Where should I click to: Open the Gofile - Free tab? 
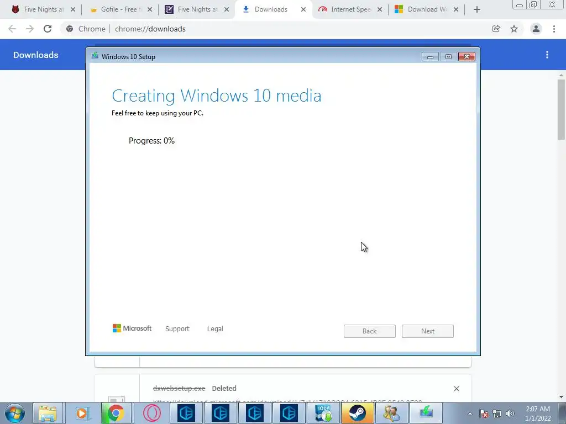119,9
